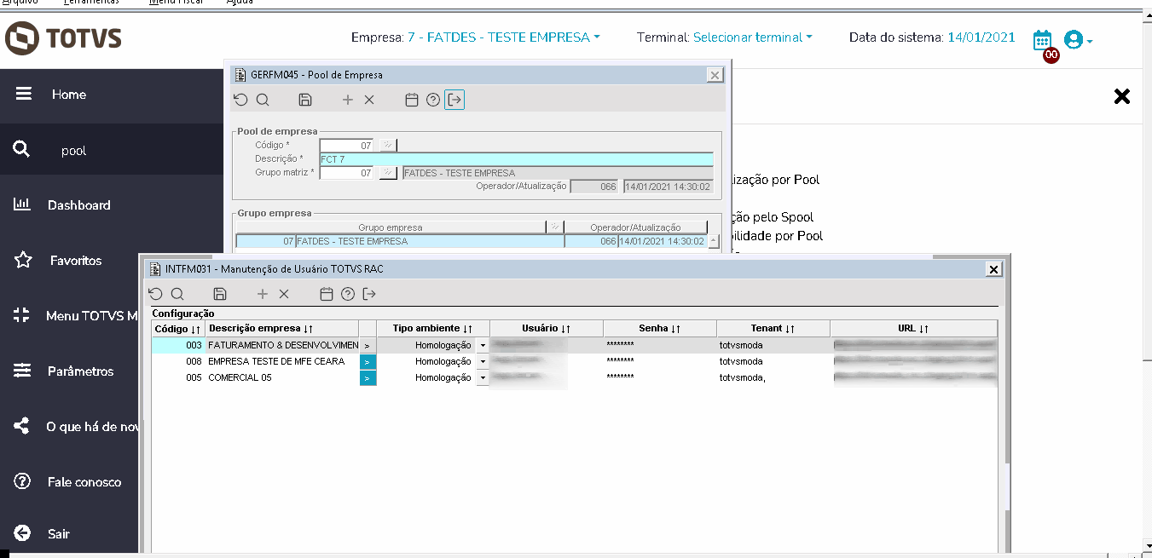The width and height of the screenshot is (1152, 558).
Task: Open the Selecionar terminal dropdown
Action: pyautogui.click(x=752, y=37)
